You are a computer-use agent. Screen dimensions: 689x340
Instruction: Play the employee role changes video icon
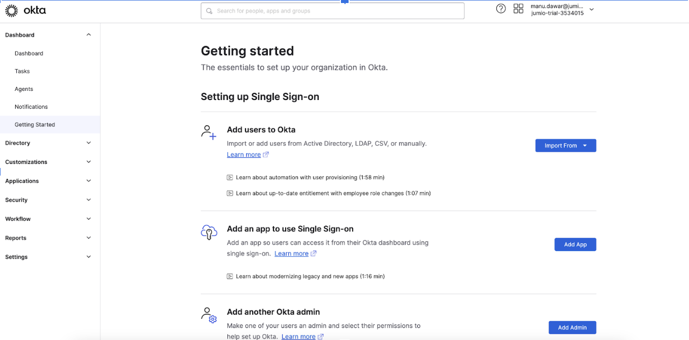[x=230, y=193]
